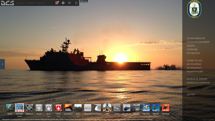Click the USS Oak Hill crest emblem
This screenshot has width=215, height=121.
coord(194,9)
